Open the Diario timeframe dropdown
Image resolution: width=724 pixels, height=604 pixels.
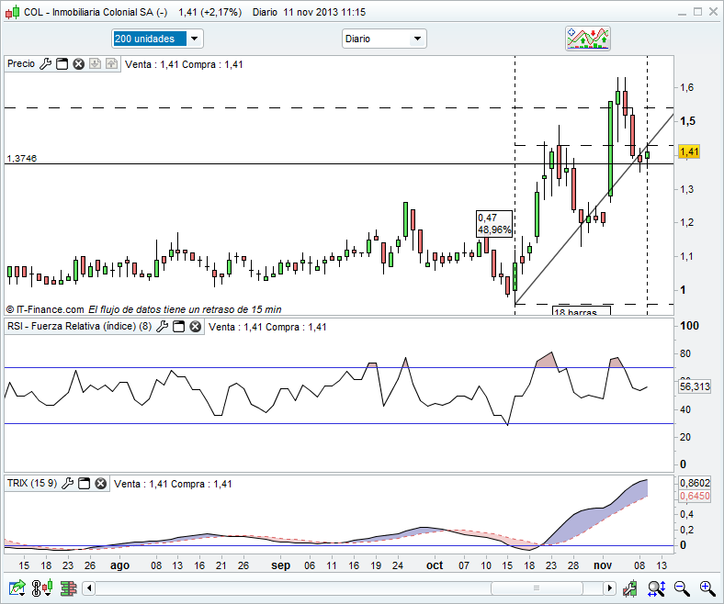coord(417,39)
